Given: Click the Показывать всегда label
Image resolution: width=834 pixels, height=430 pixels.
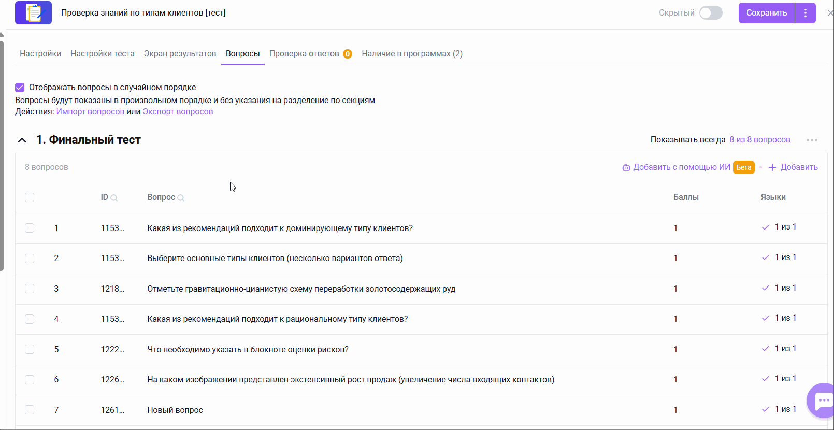Looking at the screenshot, I should (688, 140).
